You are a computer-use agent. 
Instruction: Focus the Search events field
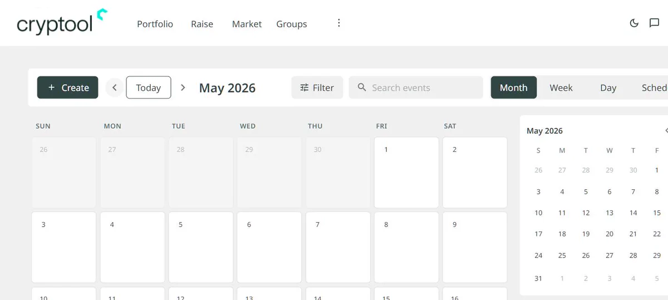416,87
